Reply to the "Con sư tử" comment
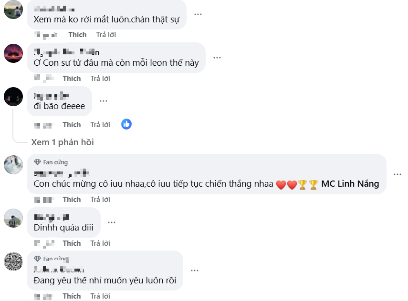 click(x=100, y=78)
